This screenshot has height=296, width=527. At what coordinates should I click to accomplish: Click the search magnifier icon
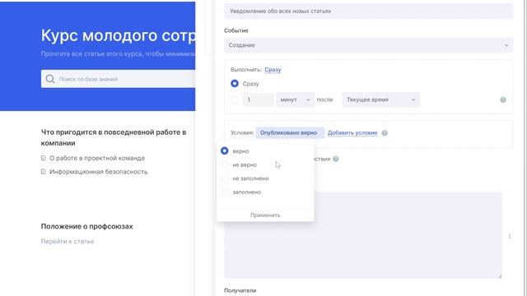point(50,79)
